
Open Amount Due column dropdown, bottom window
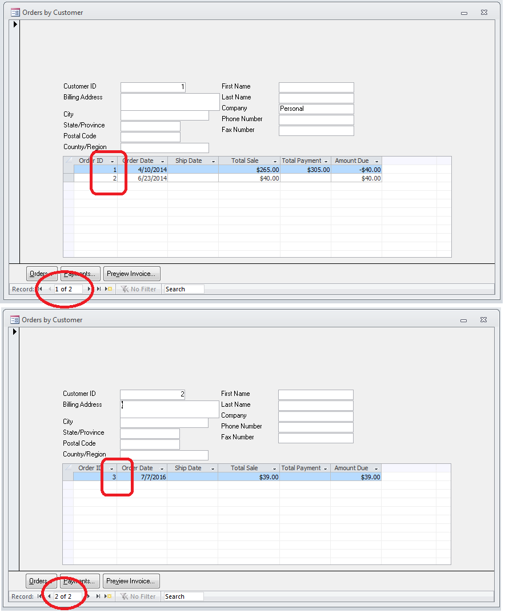376,468
